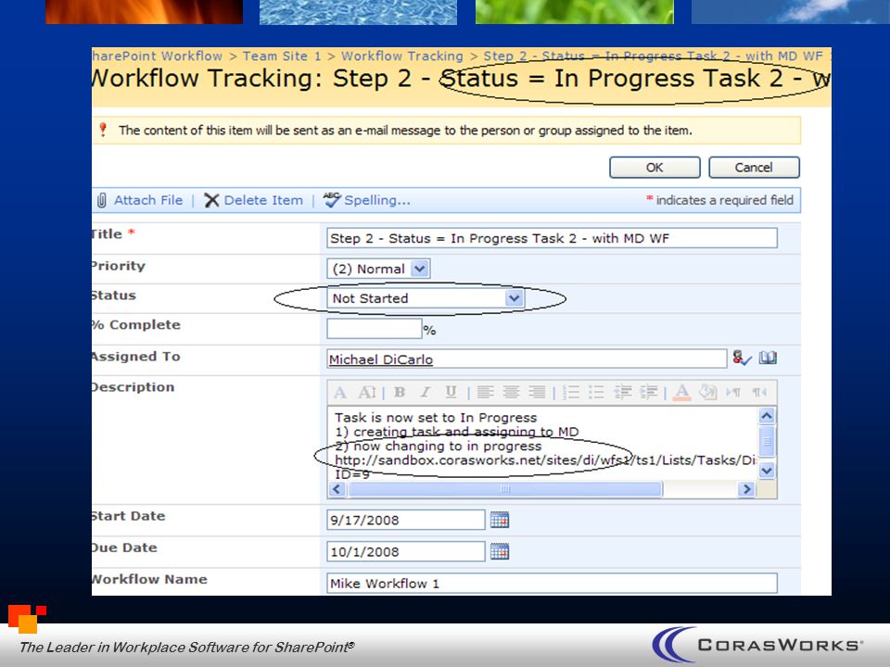Click the Cancel button
The height and width of the screenshot is (667, 890).
[754, 168]
